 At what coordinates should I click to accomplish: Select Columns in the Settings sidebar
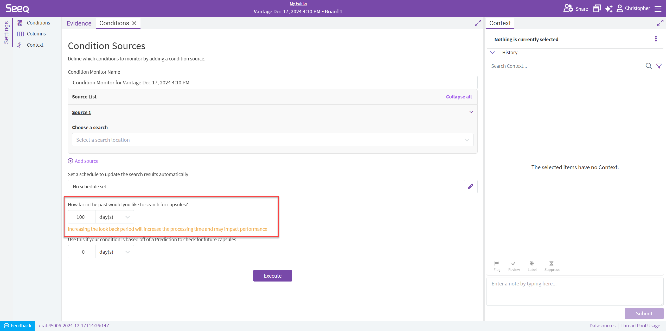pos(36,34)
